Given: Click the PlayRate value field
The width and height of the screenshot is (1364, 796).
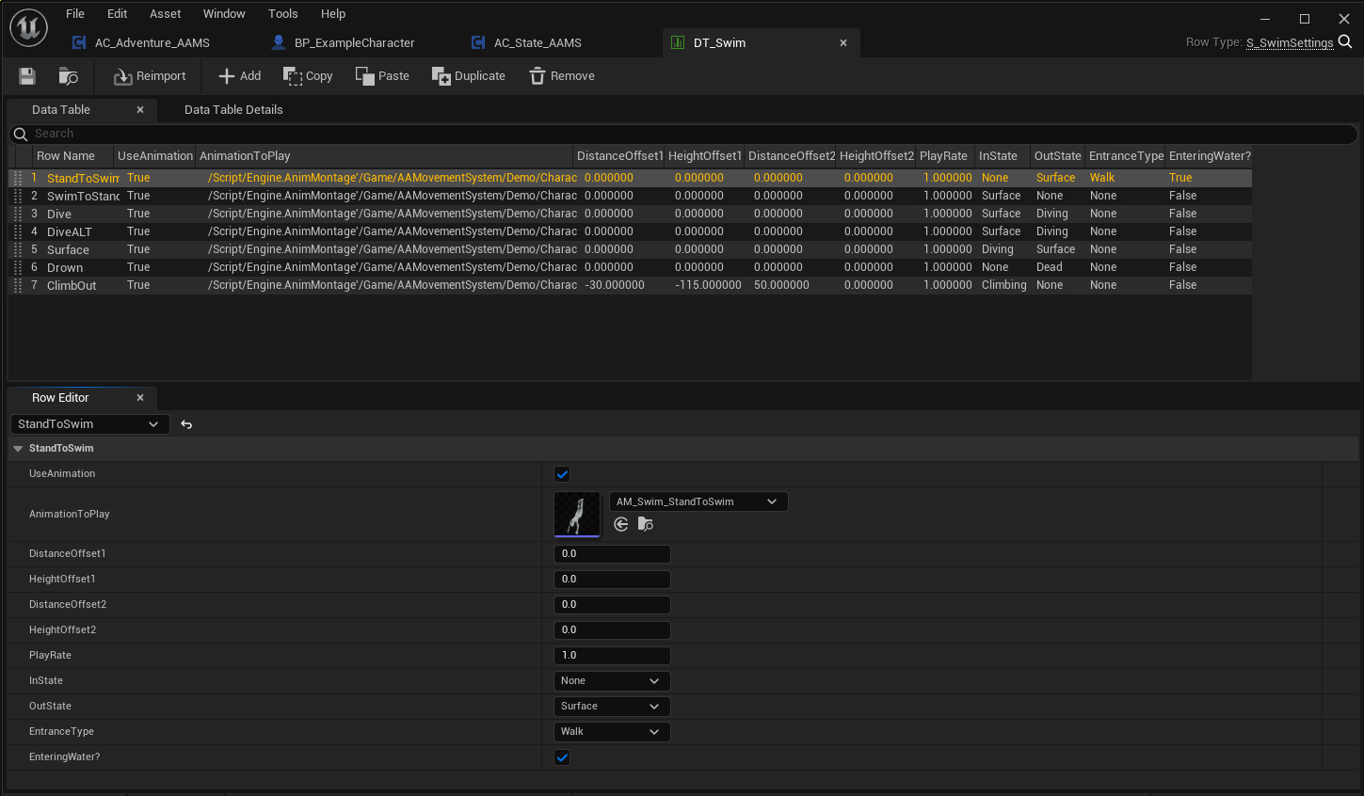Looking at the screenshot, I should (612, 656).
